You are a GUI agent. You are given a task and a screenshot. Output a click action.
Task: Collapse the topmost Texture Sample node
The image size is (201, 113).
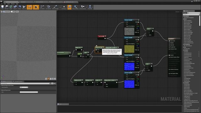tap(139, 20)
